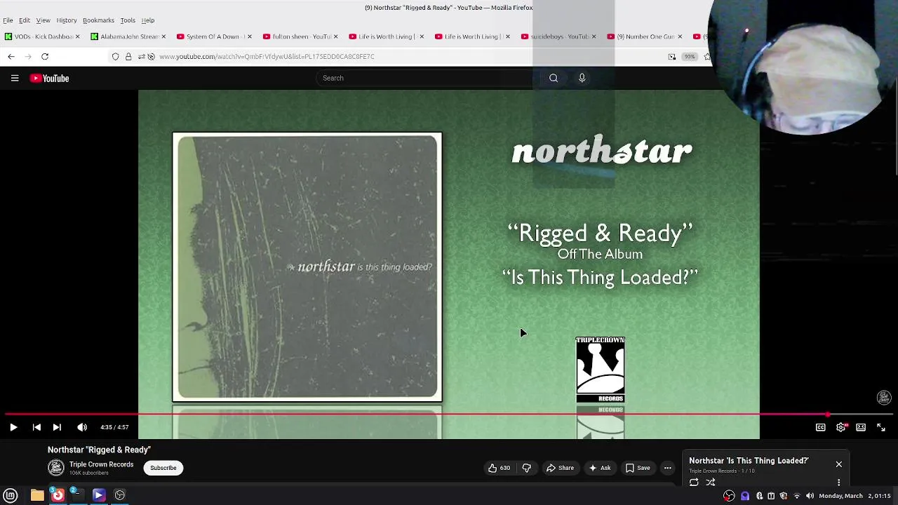The width and height of the screenshot is (898, 505).
Task: Reload the page with refresh icon
Action: point(45,56)
